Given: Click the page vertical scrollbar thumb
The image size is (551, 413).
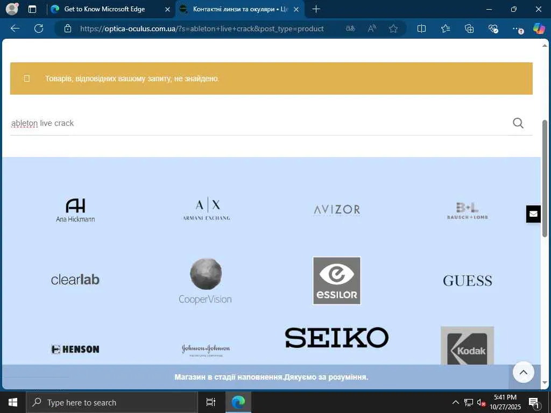Looking at the screenshot, I should (545, 179).
